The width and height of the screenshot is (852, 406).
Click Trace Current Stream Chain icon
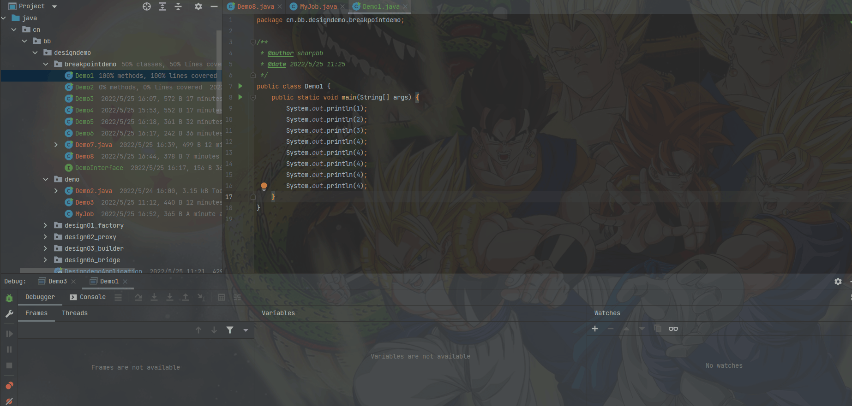click(237, 297)
